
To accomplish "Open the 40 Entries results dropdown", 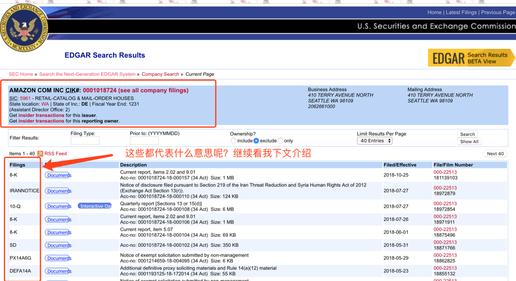I will pyautogui.click(x=375, y=141).
